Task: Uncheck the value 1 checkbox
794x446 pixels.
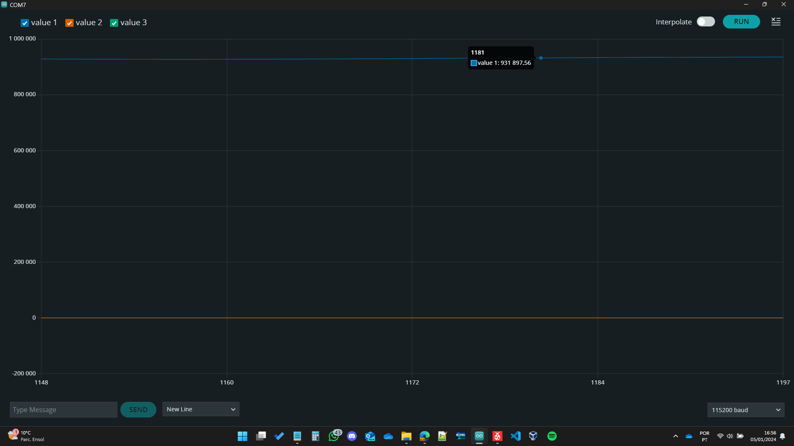Action: tap(25, 23)
